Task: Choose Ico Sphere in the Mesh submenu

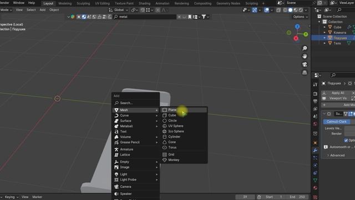Action: click(x=184, y=131)
